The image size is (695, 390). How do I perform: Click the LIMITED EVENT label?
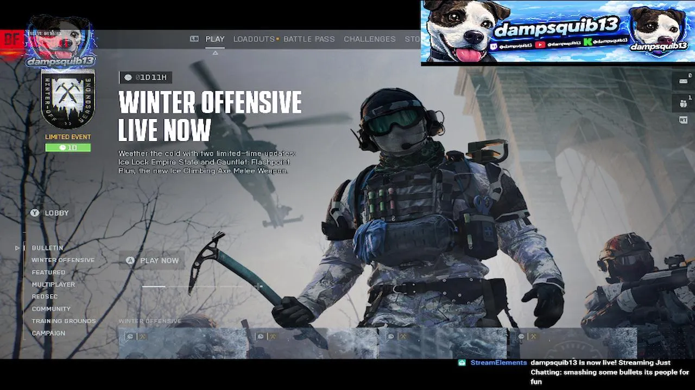[x=68, y=137]
